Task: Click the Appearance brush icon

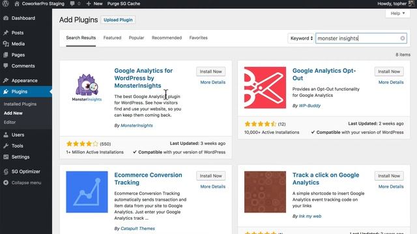Action: coord(6,81)
